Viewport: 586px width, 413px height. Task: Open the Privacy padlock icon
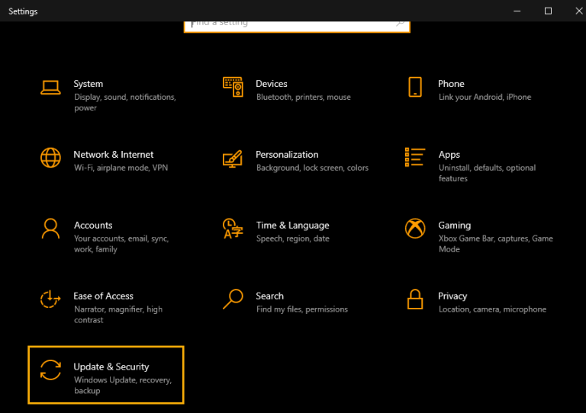(x=415, y=299)
